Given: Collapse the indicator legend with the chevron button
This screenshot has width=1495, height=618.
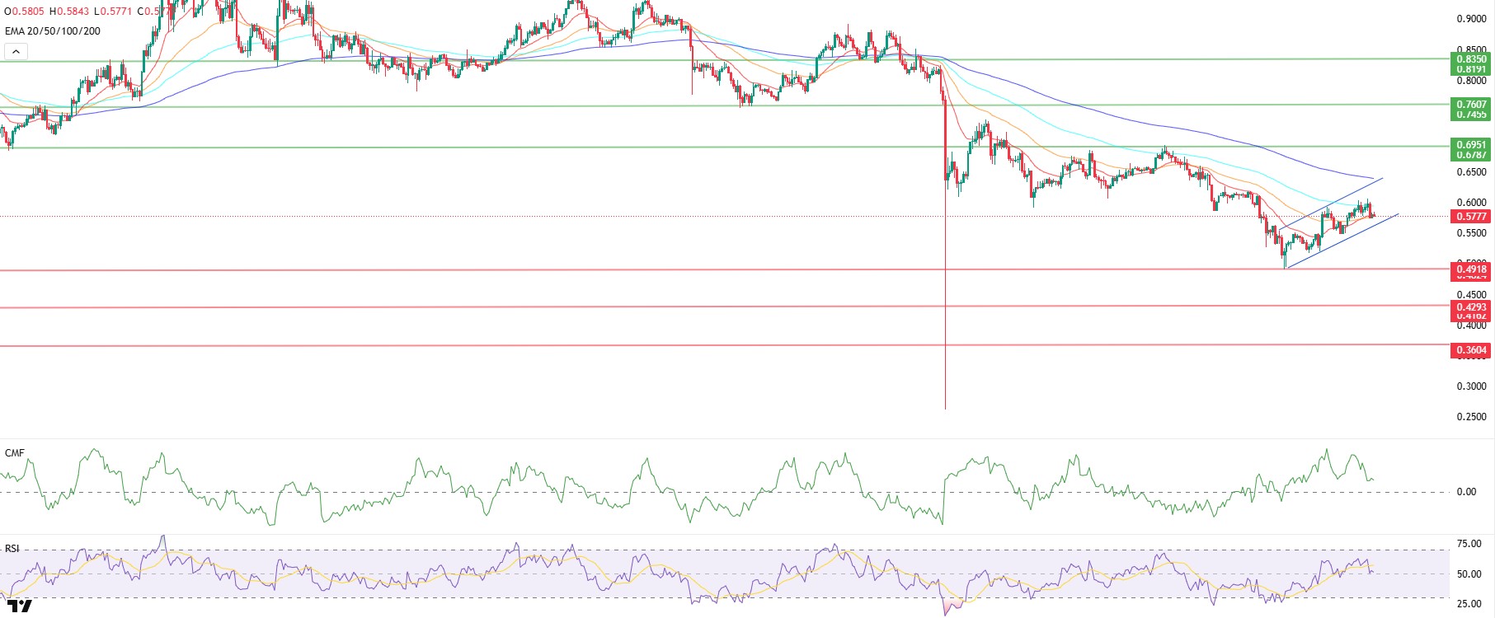Looking at the screenshot, I should tap(16, 52).
